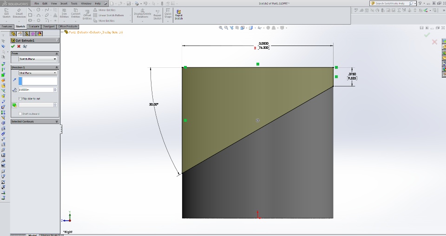
Task: Switch to the DimXpert tab
Action: click(x=49, y=26)
